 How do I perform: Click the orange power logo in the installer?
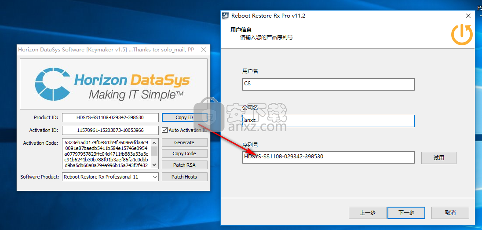(x=462, y=35)
